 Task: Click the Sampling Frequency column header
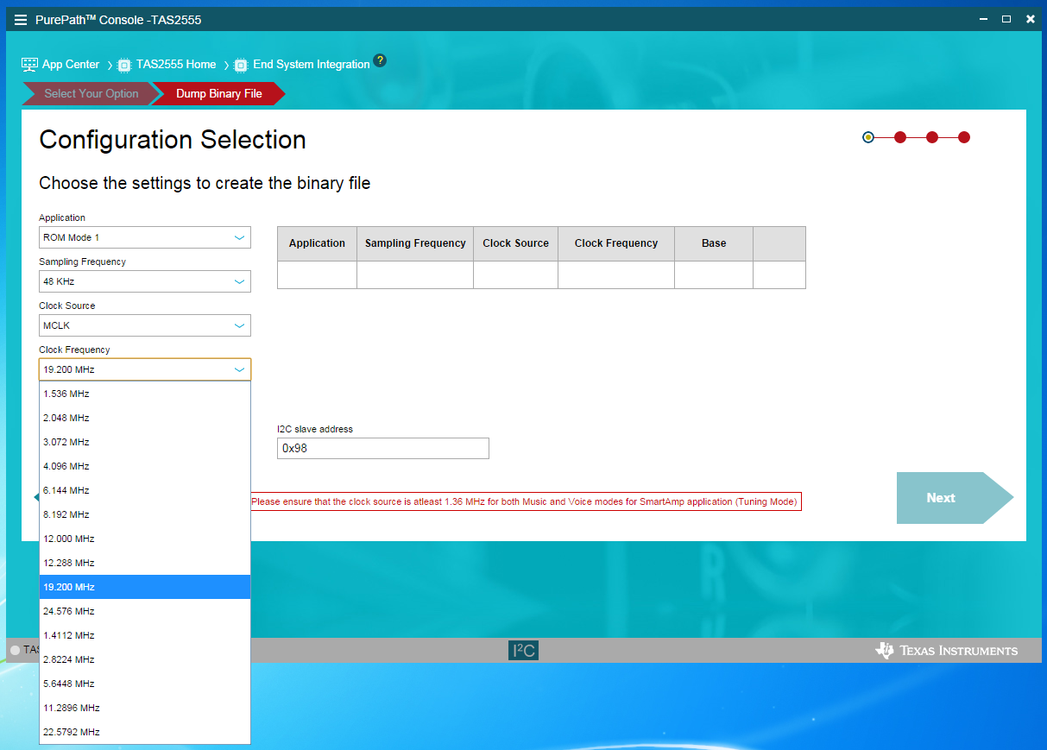coord(415,243)
